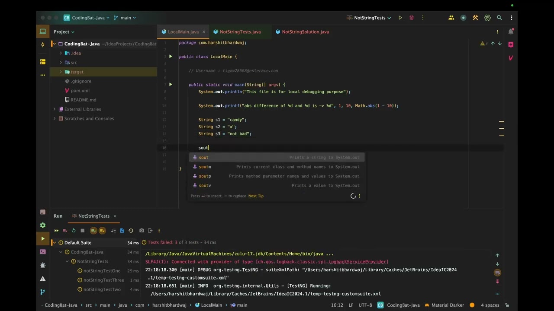Open the Git tool window
The image size is (554, 311).
(43, 292)
